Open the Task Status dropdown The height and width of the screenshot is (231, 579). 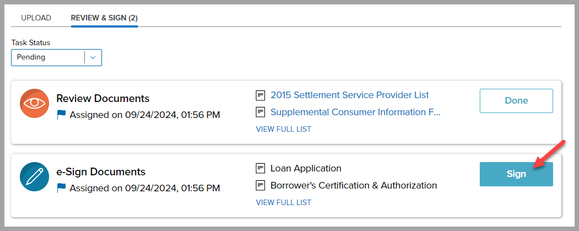[50, 57]
